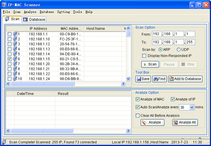This screenshot has width=211, height=146.
Task: Enable Clear All Before Analysis
Action: pyautogui.click(x=138, y=115)
